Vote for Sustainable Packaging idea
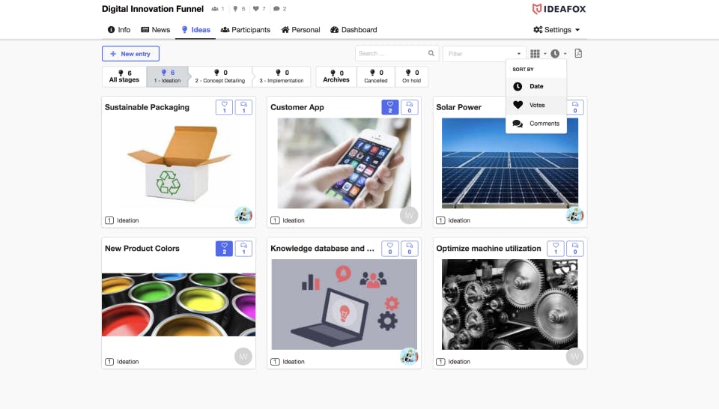 [224, 107]
